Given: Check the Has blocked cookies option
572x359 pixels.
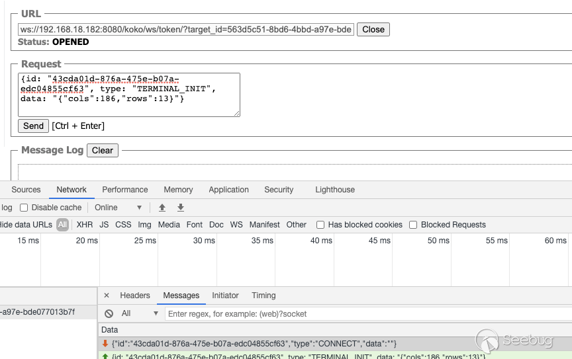Looking at the screenshot, I should 320,225.
